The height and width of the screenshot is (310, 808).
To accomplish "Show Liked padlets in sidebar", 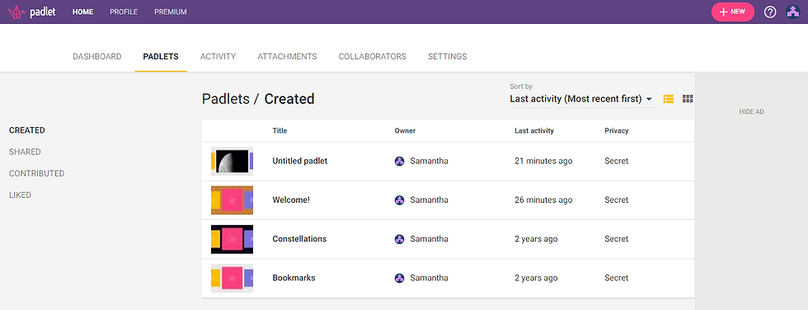I will tap(20, 195).
